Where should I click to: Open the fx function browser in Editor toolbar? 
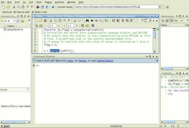click(101, 21)
